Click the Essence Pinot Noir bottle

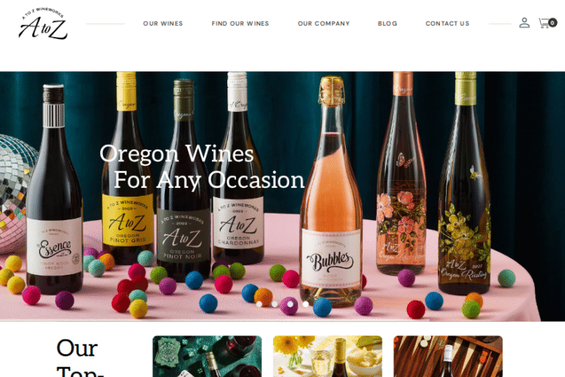(x=54, y=189)
